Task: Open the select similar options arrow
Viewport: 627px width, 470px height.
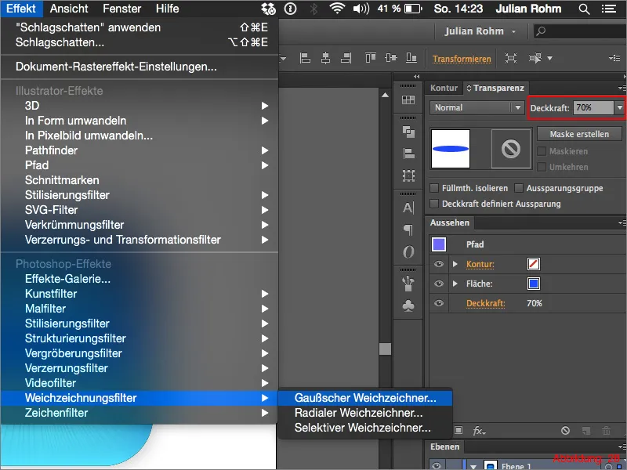Action: pyautogui.click(x=550, y=58)
